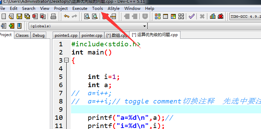This screenshot has height=129, width=261.
Task: Click the New Project icon in second toolbar
Action: [x=3, y=26]
